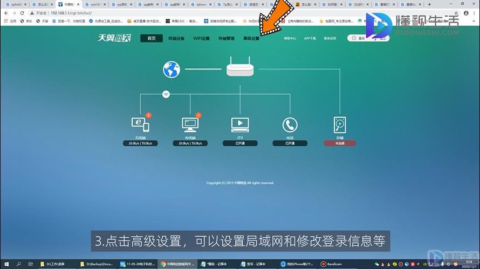This screenshot has width=480, height=269.
Task: Click the 已开通 status under 电话
Action: pos(290,143)
